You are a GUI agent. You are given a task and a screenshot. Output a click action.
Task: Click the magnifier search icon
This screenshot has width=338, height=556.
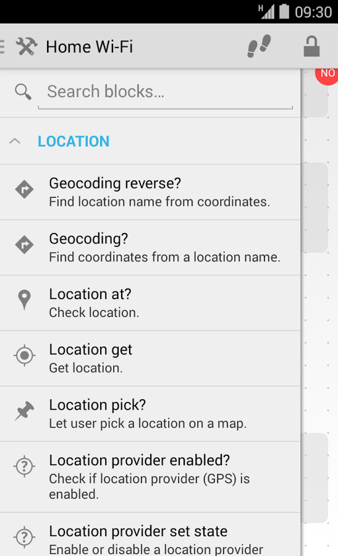click(x=23, y=92)
